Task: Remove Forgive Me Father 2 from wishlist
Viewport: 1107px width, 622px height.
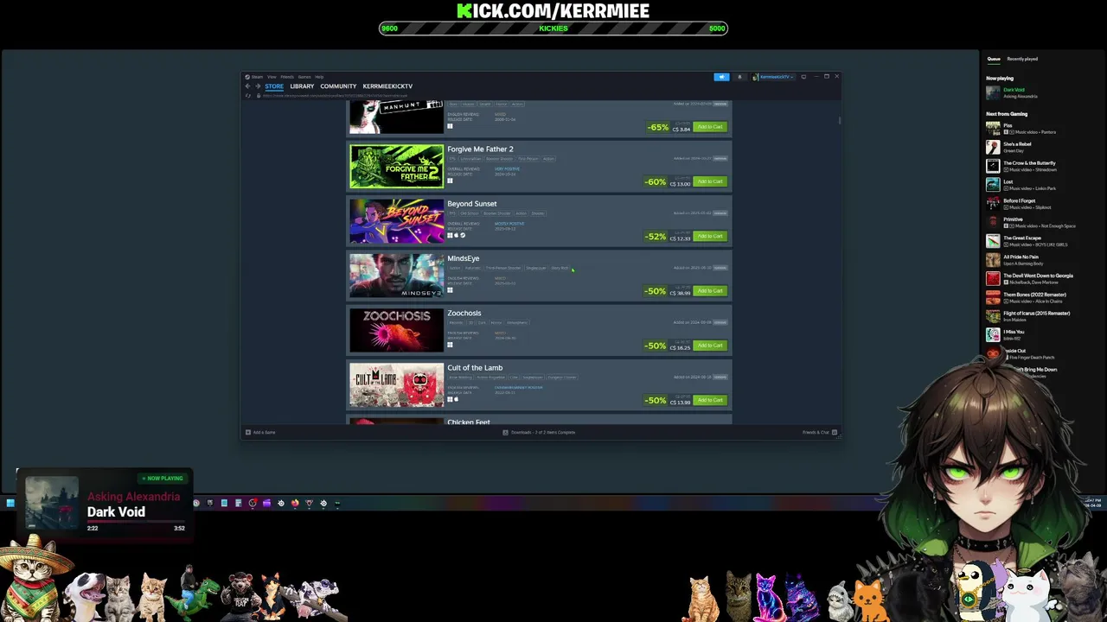Action: [720, 159]
